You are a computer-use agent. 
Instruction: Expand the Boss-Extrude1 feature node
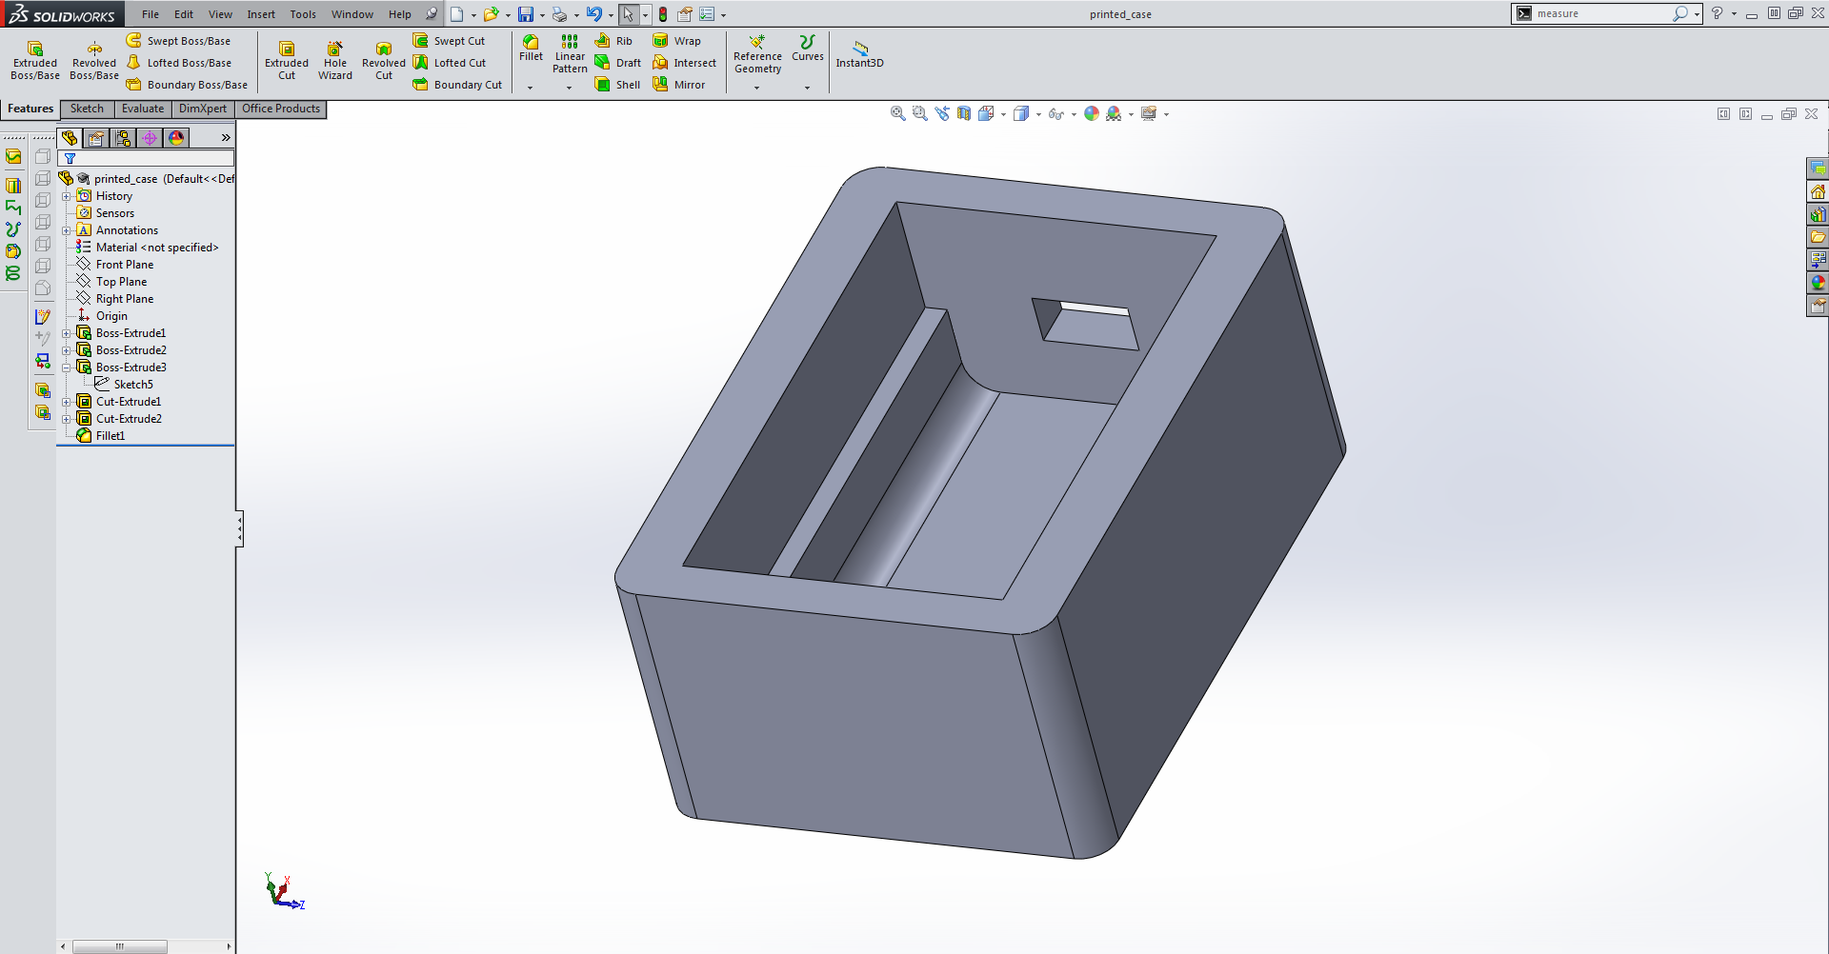(x=67, y=333)
